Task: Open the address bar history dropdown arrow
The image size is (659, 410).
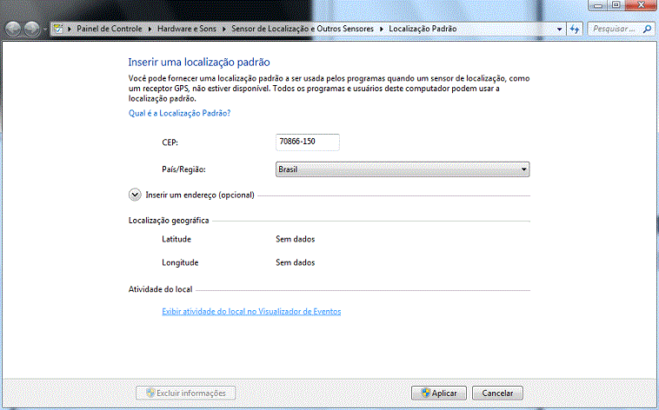Action: (x=559, y=29)
